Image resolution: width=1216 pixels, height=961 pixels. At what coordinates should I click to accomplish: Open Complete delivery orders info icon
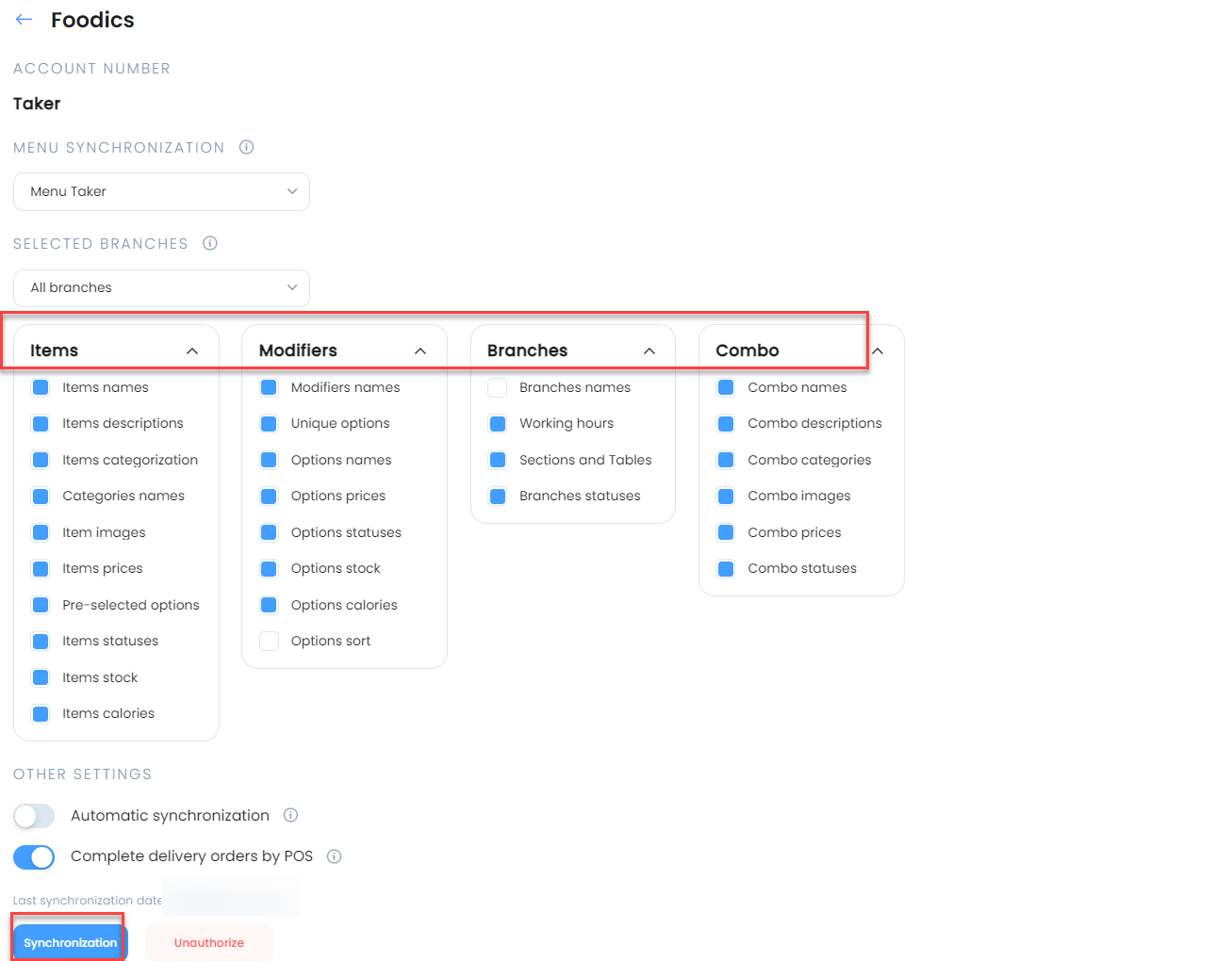pos(334,856)
